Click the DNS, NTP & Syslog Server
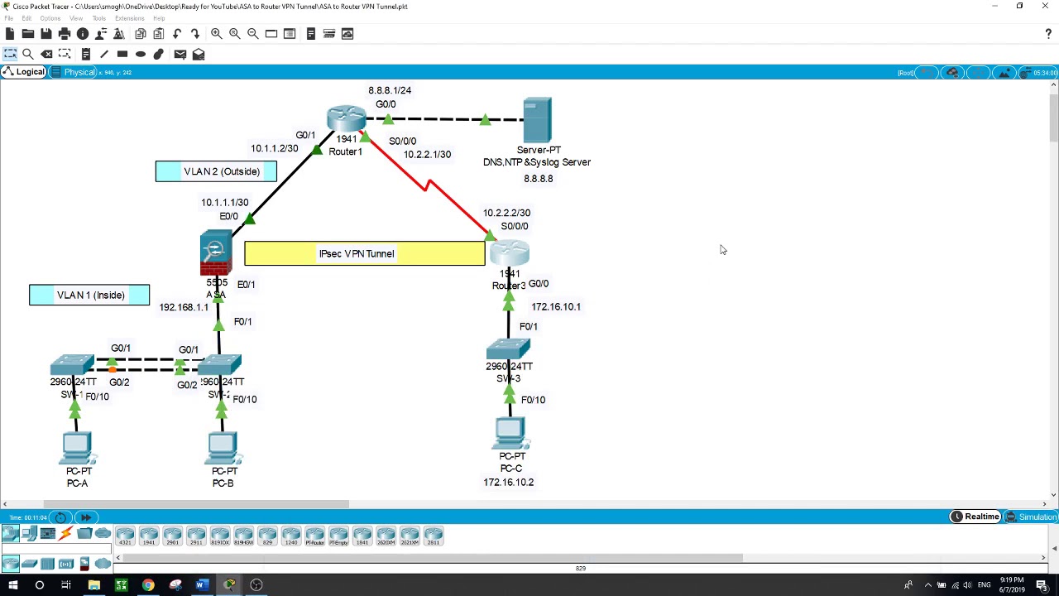1059x596 pixels. tap(537, 120)
